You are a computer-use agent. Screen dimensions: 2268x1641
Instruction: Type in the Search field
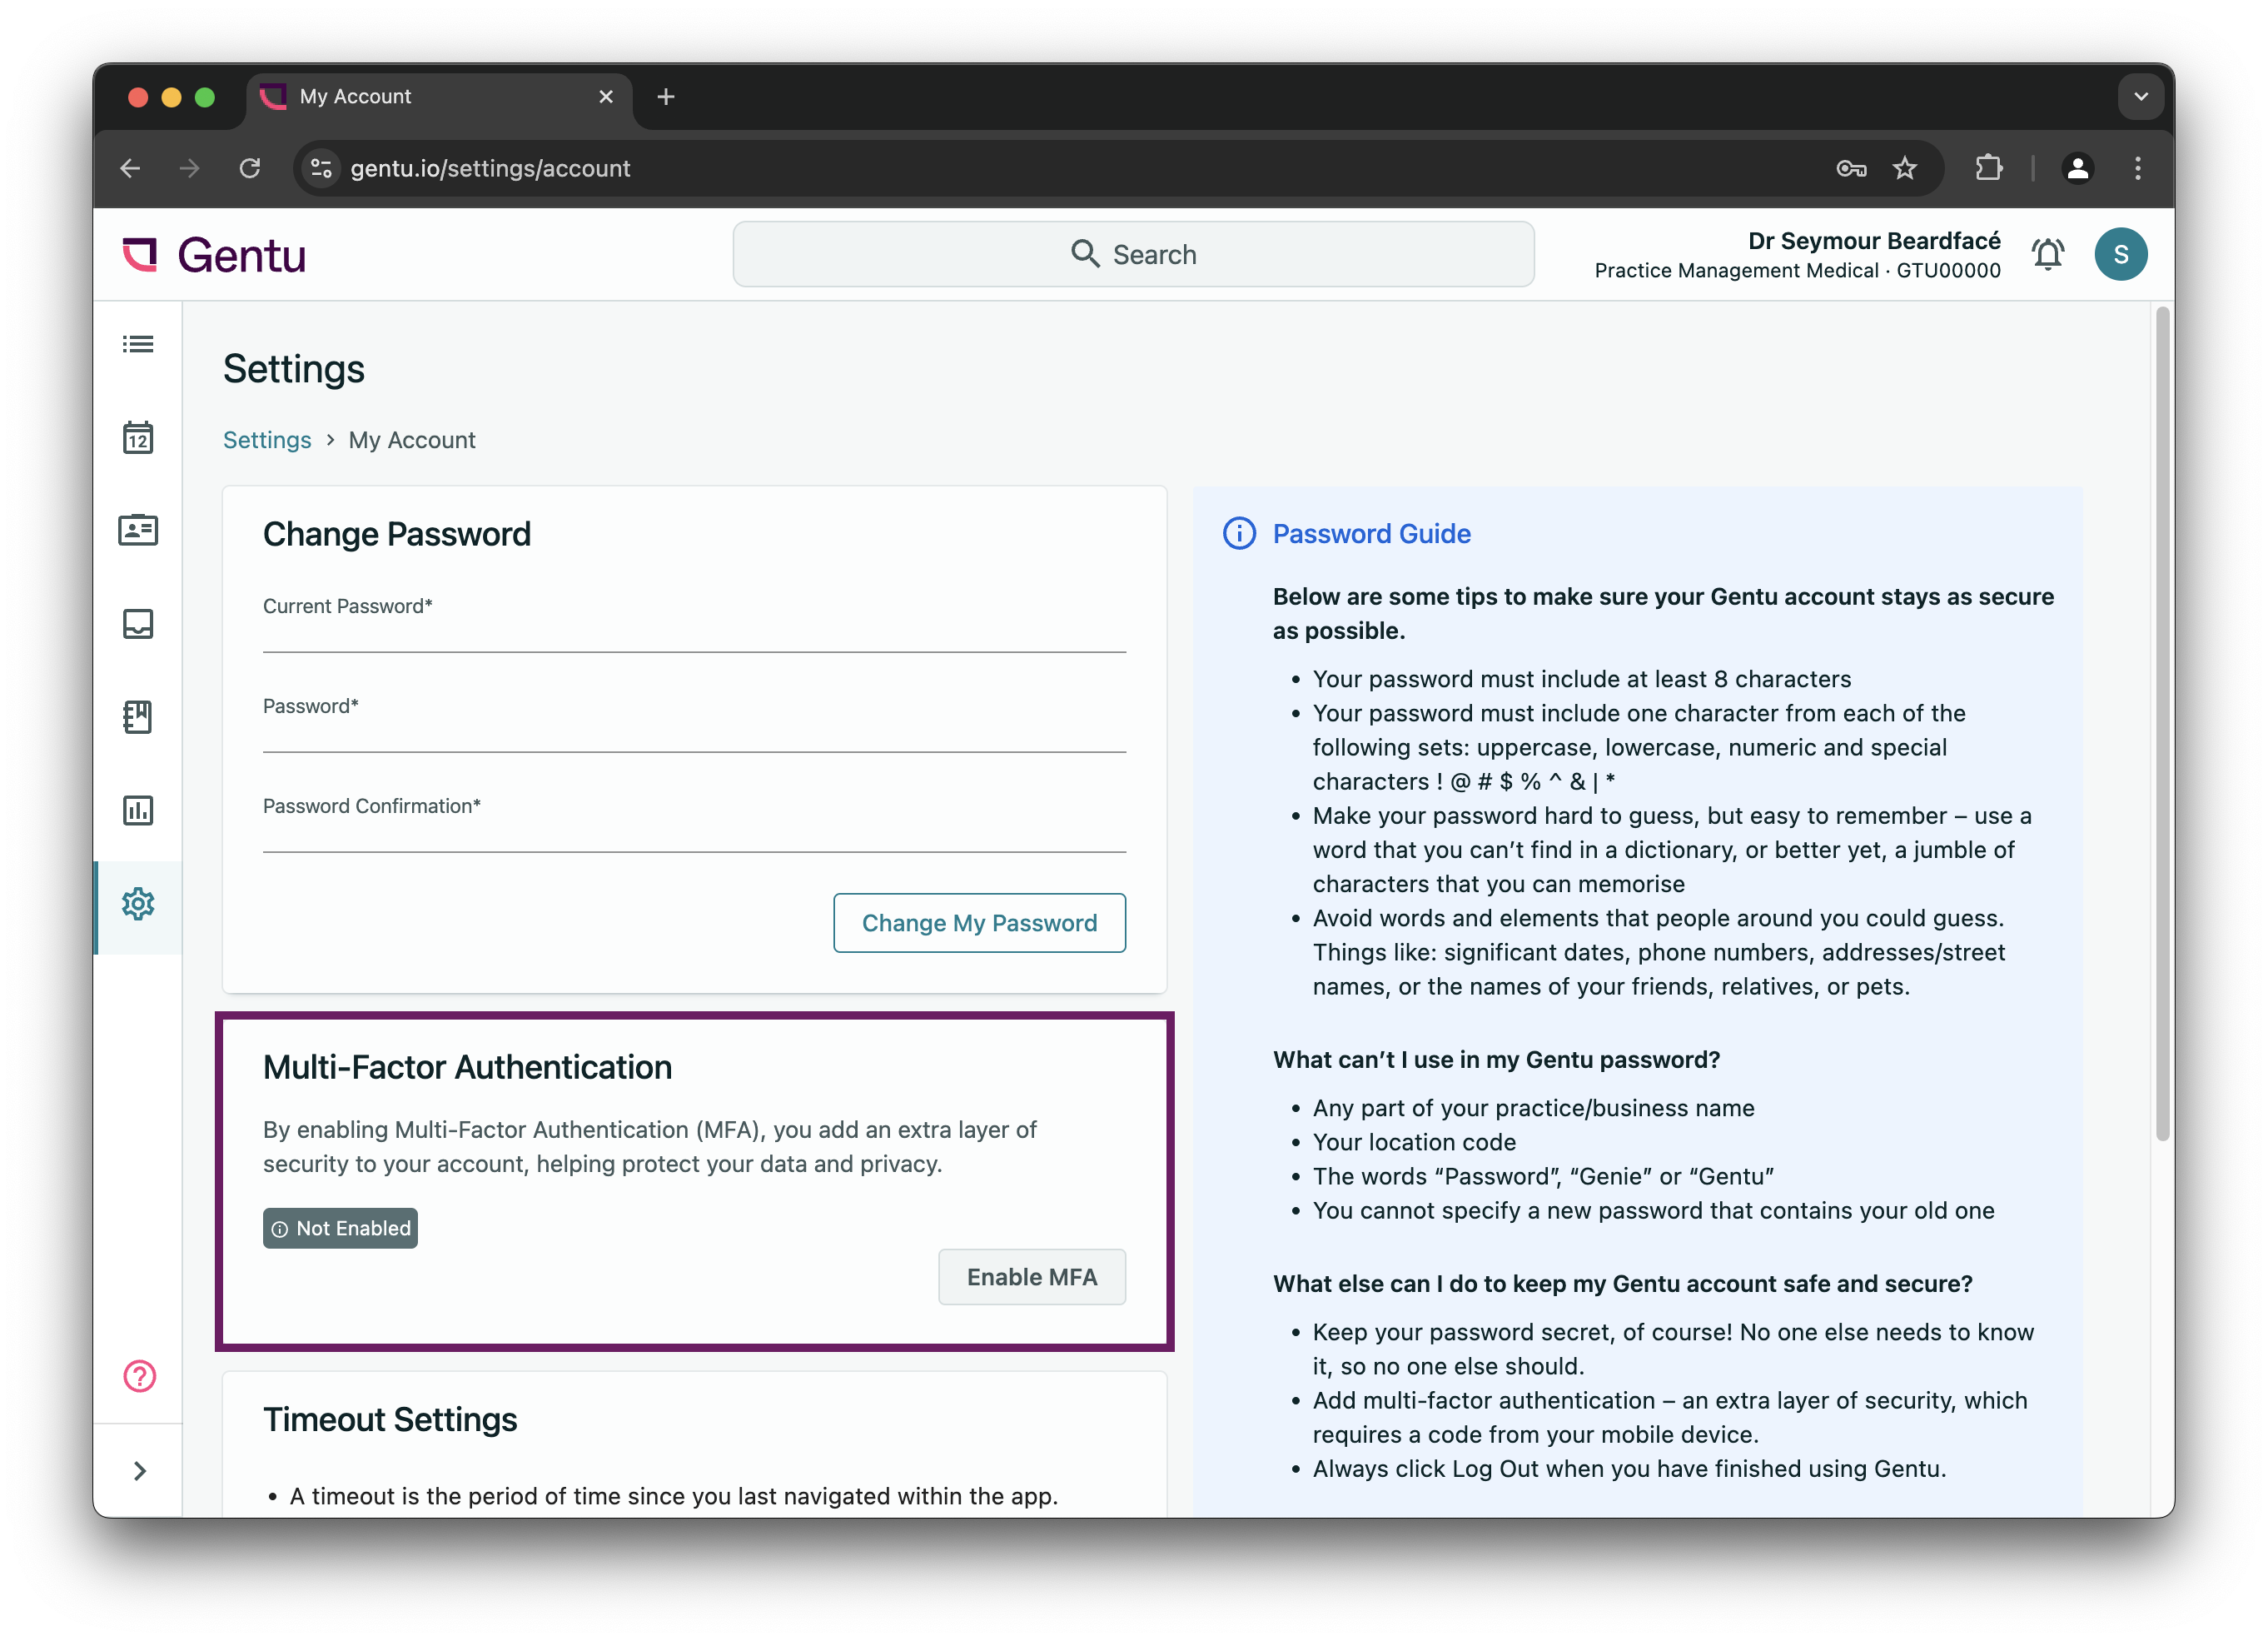(1133, 254)
